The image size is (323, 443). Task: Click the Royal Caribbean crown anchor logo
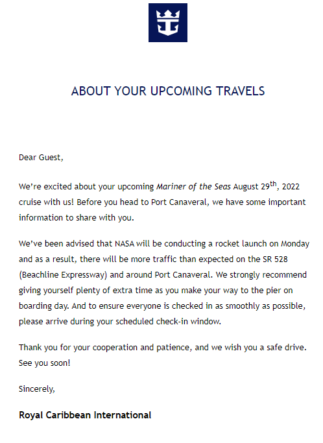point(168,23)
